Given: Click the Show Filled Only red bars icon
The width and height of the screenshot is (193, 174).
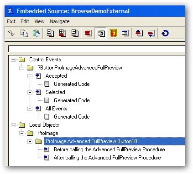Looking at the screenshot, I should (x=89, y=33).
